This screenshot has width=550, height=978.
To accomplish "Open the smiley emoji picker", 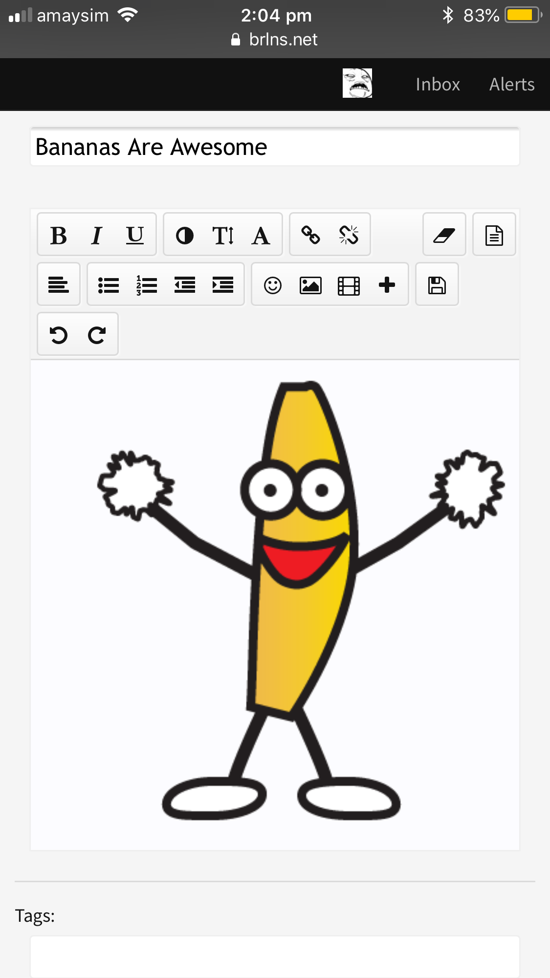I will pos(273,285).
